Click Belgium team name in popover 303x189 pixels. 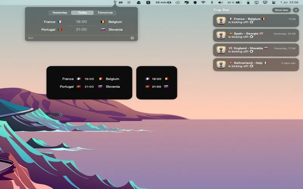(x=115, y=22)
